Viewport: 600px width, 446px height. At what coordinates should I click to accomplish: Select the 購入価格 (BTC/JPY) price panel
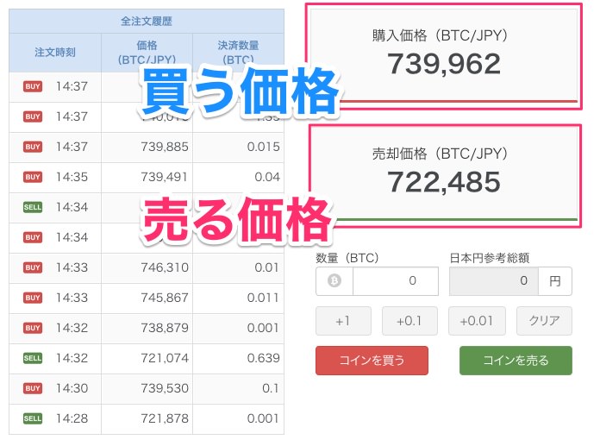pyautogui.click(x=443, y=54)
